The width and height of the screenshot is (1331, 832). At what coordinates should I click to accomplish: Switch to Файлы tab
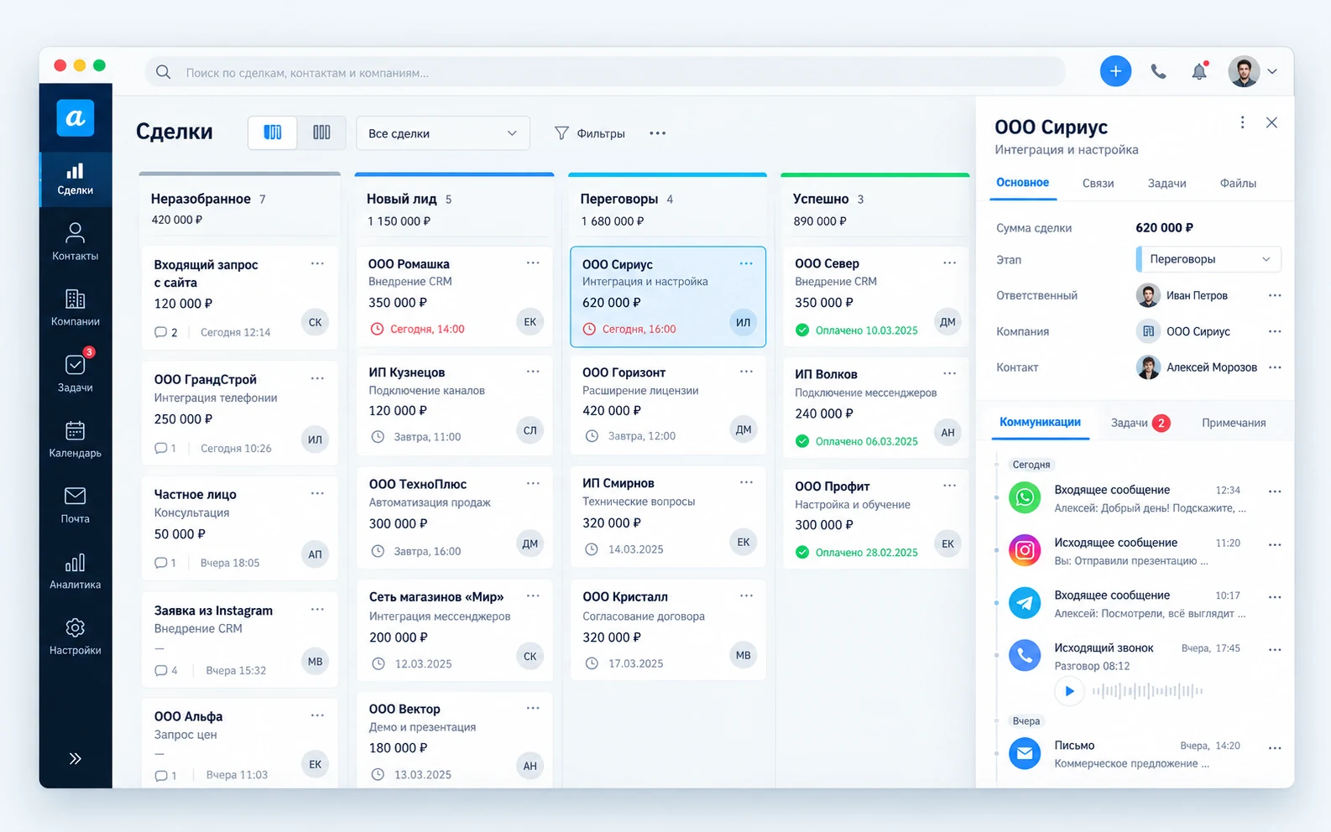pos(1238,183)
